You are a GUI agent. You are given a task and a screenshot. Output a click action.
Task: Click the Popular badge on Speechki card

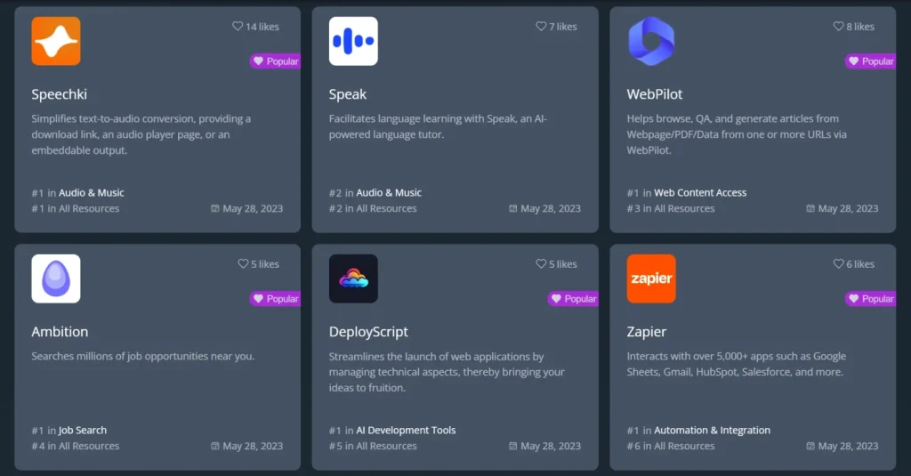276,61
